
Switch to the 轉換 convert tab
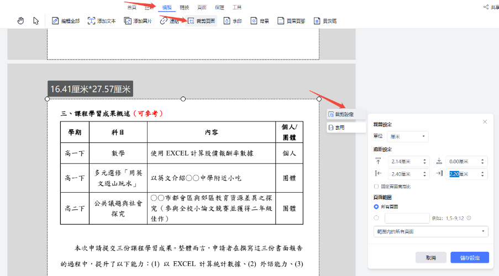tap(184, 7)
